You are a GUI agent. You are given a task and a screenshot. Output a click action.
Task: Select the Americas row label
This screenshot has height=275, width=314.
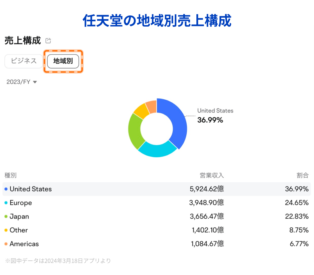coord(24,244)
